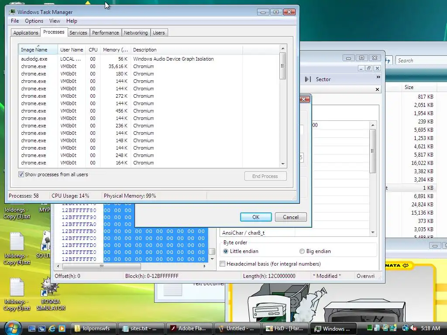
Task: Click the Windows Task Manager taskbar button
Action: click(333, 328)
